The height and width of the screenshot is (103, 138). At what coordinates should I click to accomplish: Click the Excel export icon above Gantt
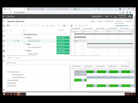tap(72, 25)
